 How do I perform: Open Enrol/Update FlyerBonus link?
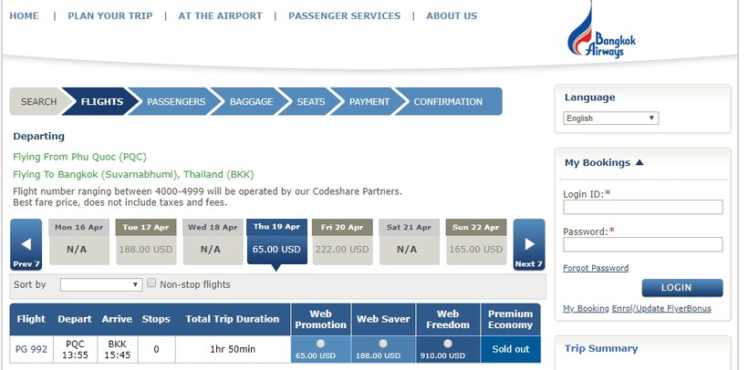(x=659, y=309)
